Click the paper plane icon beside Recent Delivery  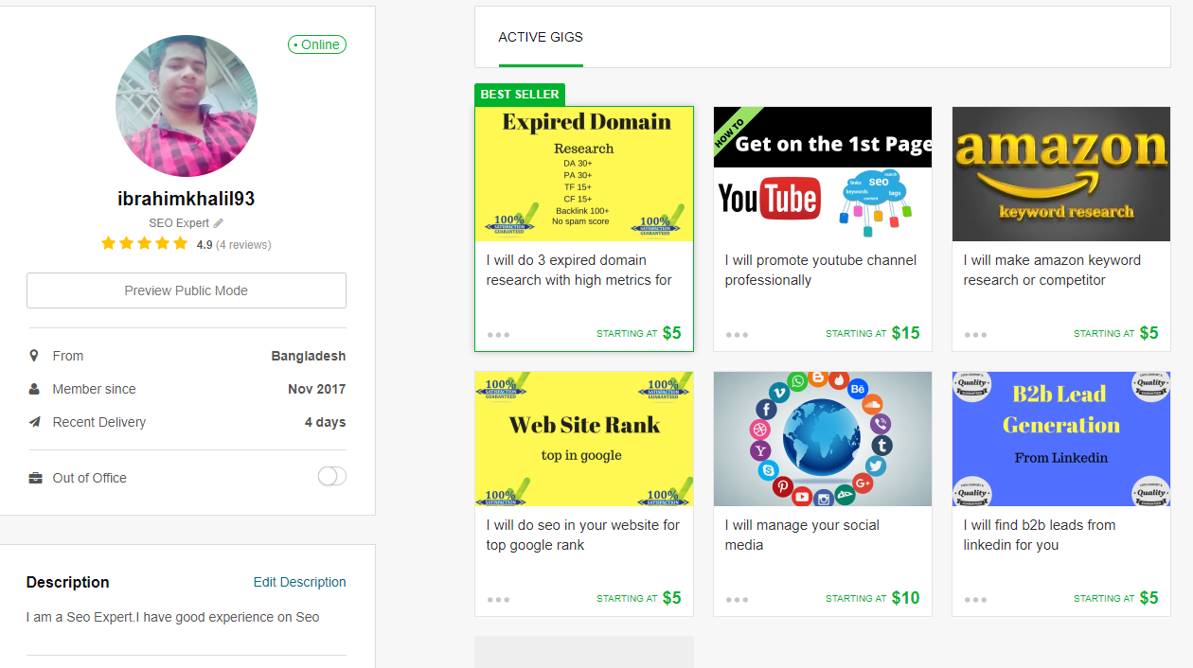pyautogui.click(x=34, y=422)
